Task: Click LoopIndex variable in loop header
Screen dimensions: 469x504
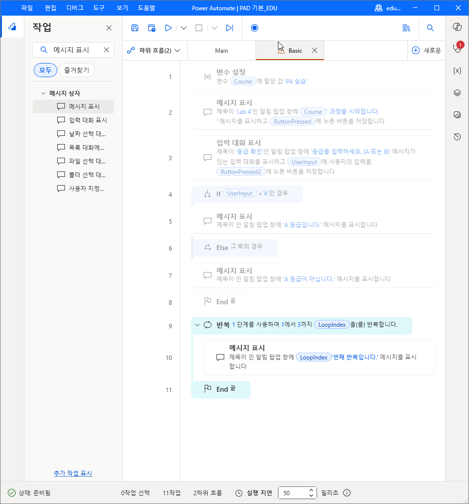Action: (x=332, y=325)
